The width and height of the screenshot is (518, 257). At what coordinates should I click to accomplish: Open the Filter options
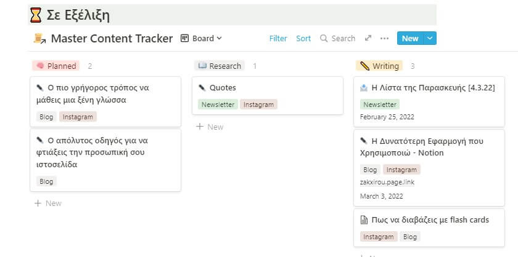pos(278,39)
